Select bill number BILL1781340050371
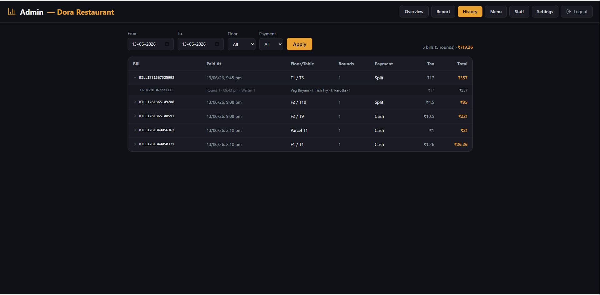600x295 pixels. point(157,144)
